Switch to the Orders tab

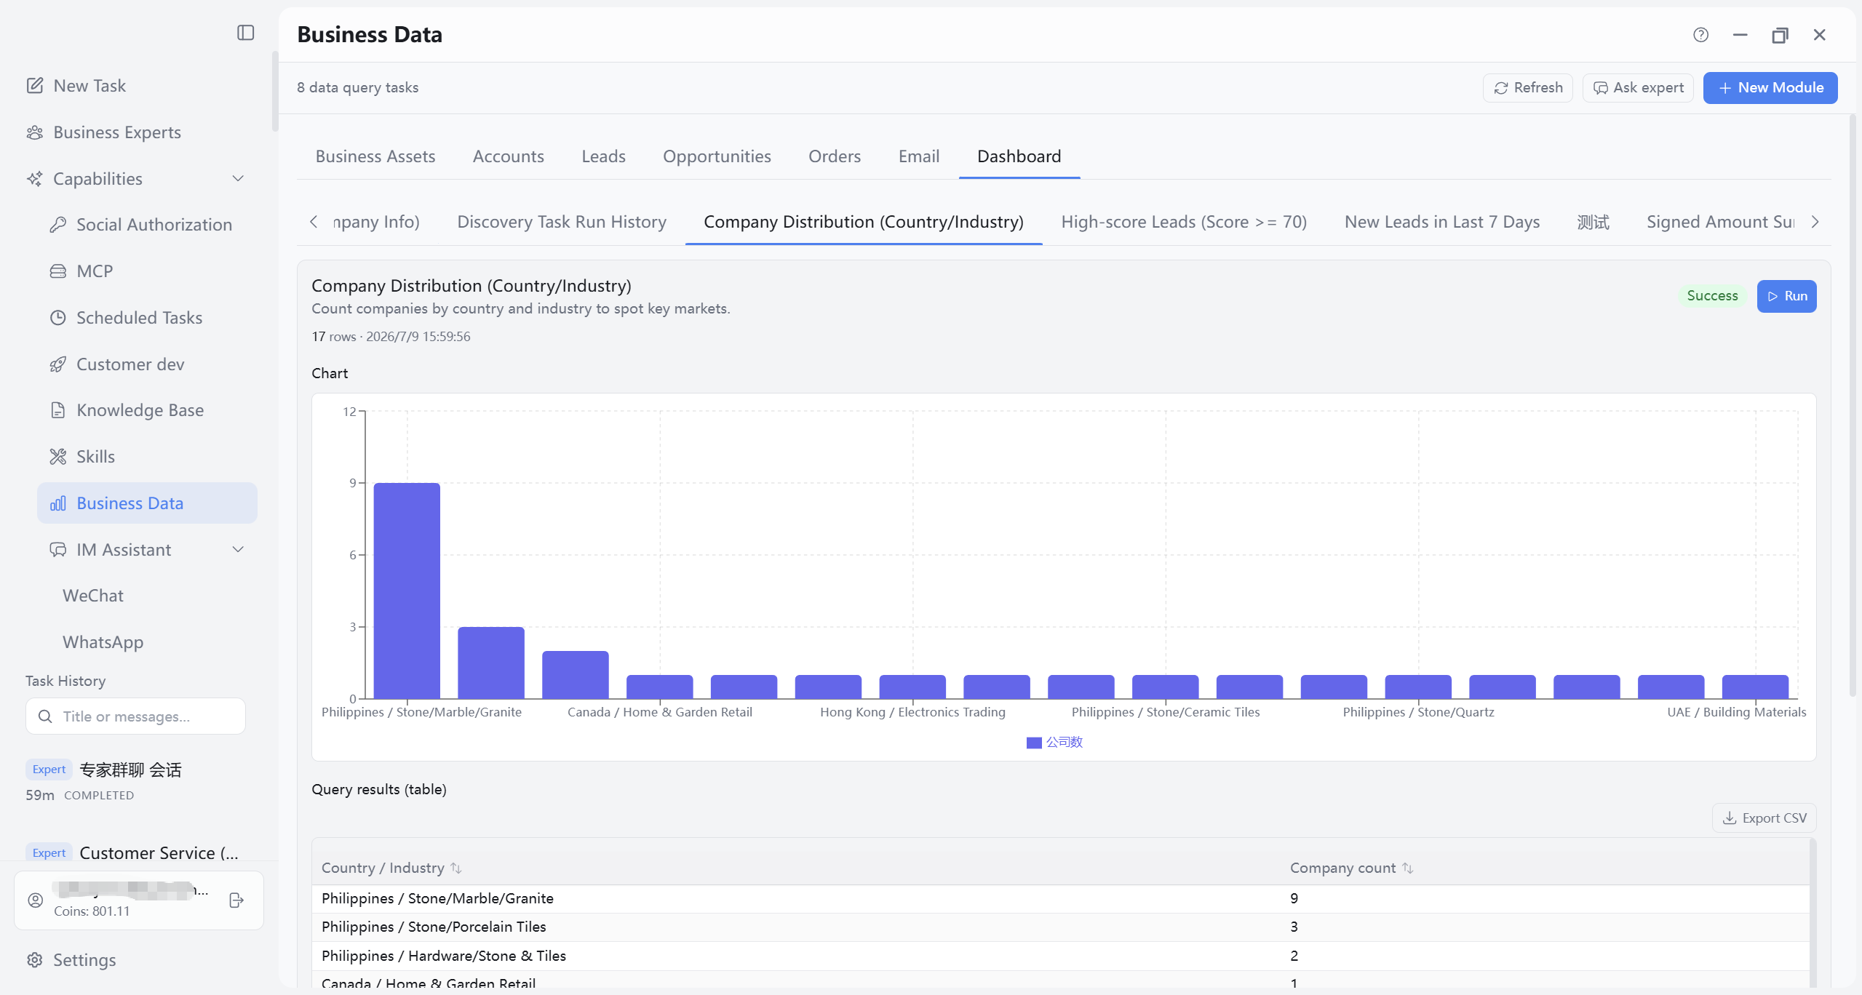pos(835,156)
